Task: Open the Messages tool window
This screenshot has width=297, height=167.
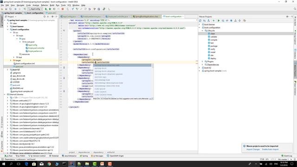Action: click(x=97, y=156)
